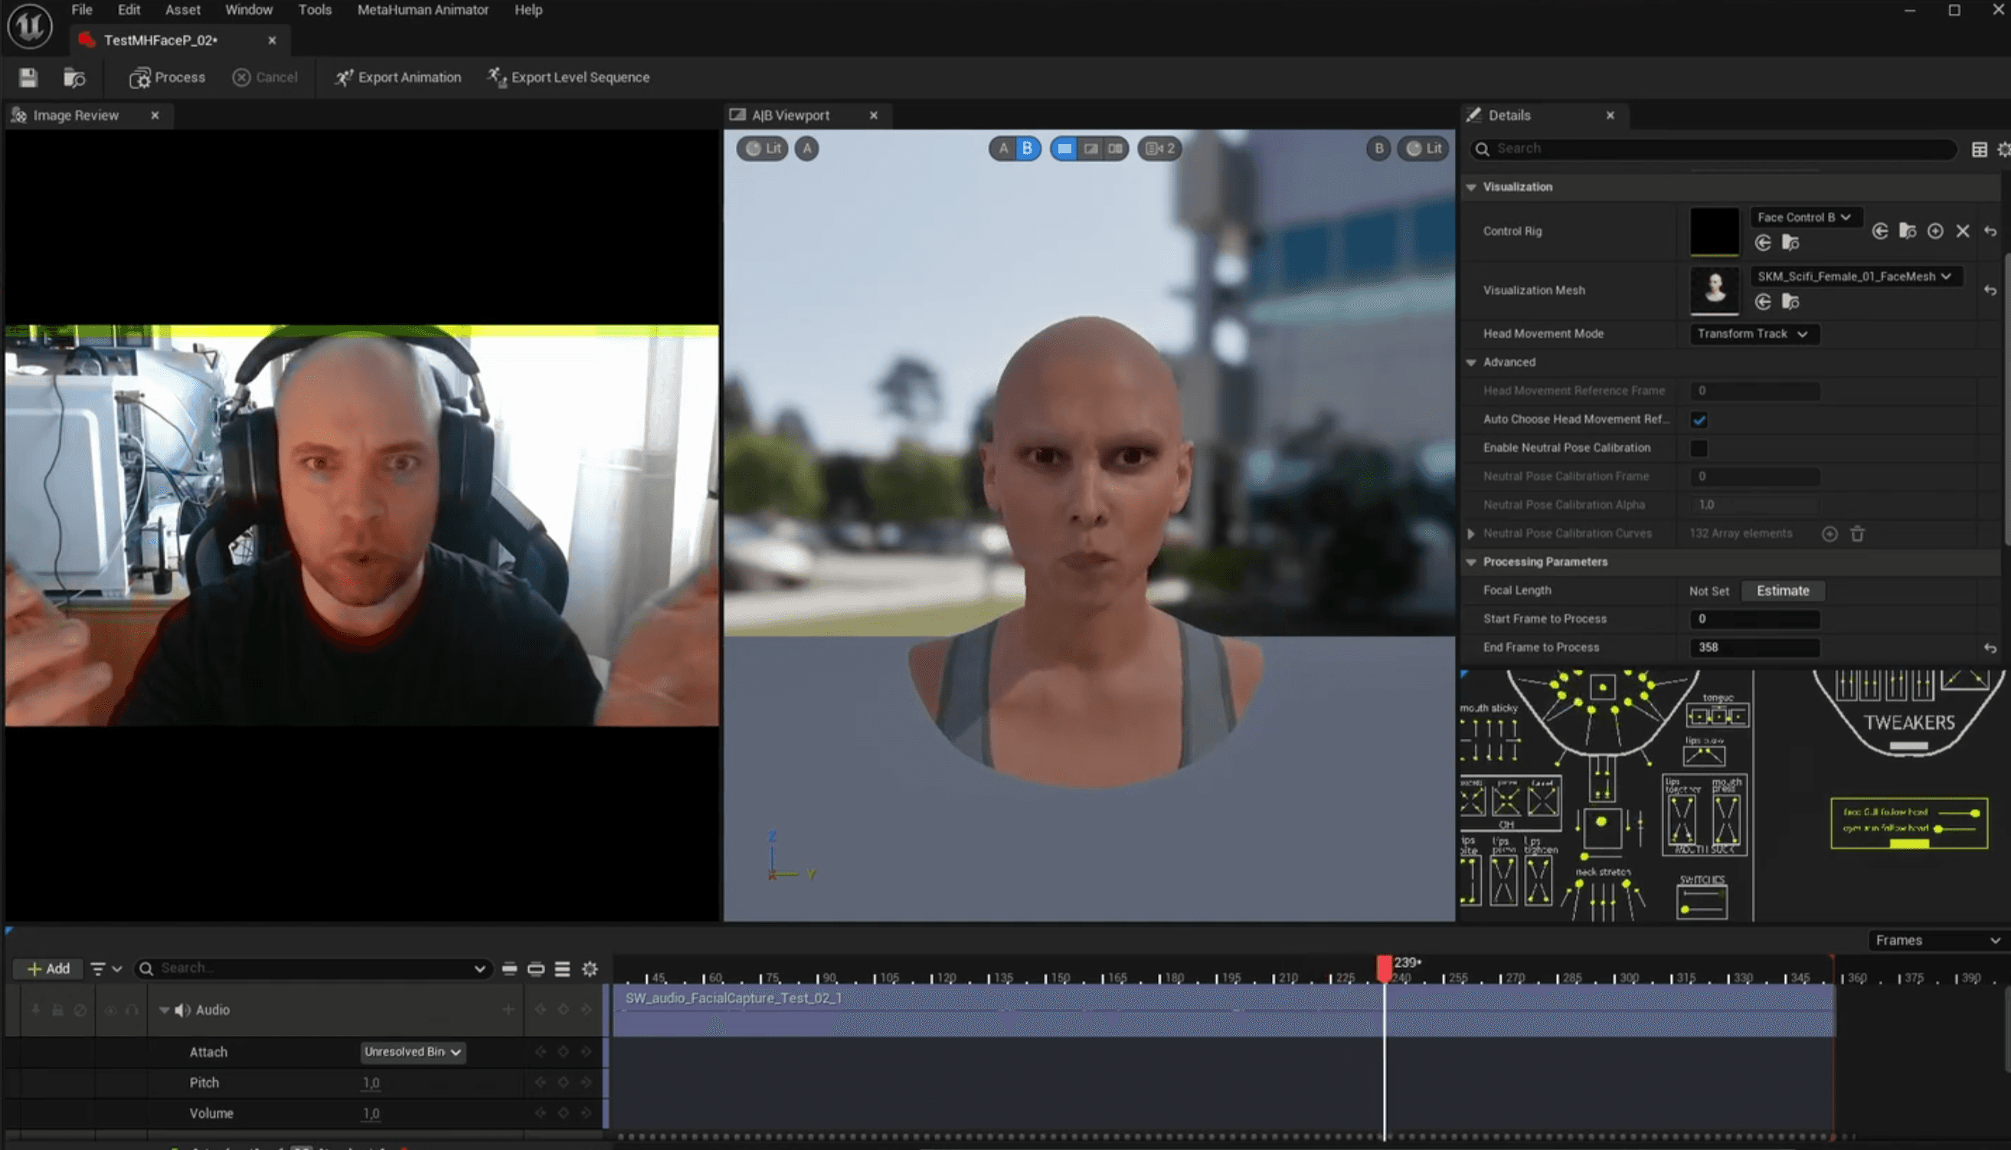Enable Neutral Pose Calibration checkbox
The height and width of the screenshot is (1150, 2011).
1699,448
